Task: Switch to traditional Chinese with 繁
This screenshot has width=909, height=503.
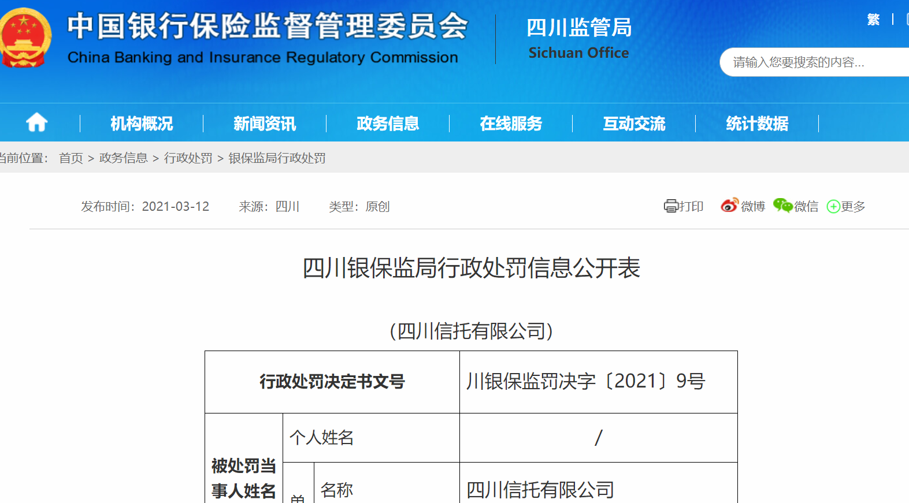Action: tap(873, 20)
